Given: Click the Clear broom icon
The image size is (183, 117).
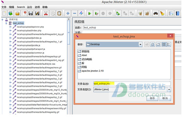Looking at the screenshot, I should tap(140, 14).
